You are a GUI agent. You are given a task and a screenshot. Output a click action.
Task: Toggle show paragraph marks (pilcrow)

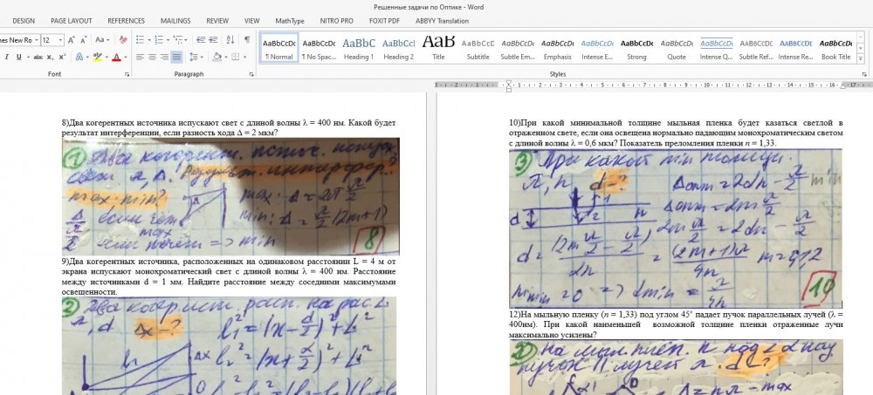click(x=247, y=40)
